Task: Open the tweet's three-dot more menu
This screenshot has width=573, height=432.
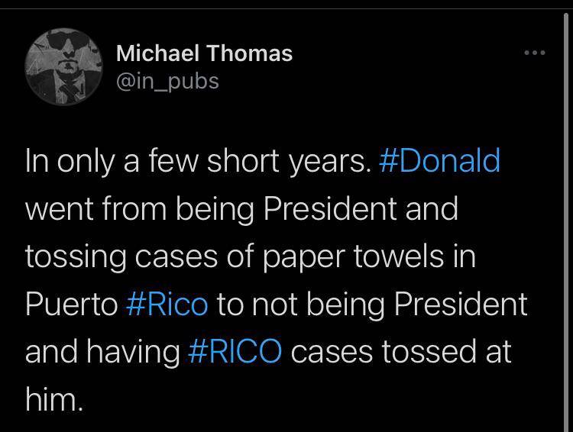Action: [535, 53]
